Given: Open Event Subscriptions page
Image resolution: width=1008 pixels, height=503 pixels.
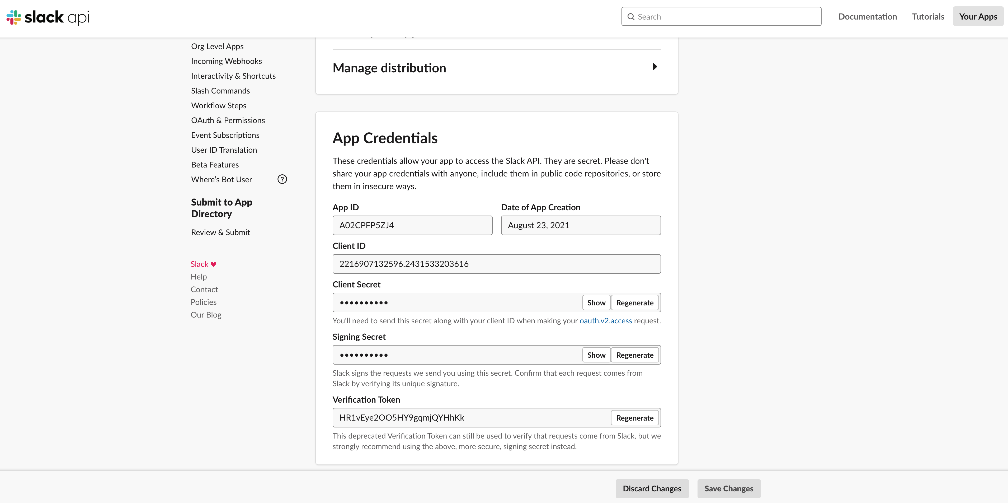Looking at the screenshot, I should pyautogui.click(x=225, y=135).
